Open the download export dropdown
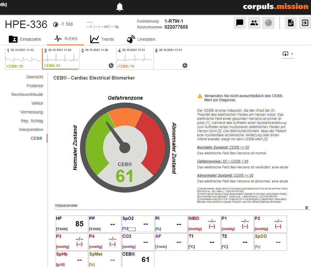 click(x=288, y=54)
